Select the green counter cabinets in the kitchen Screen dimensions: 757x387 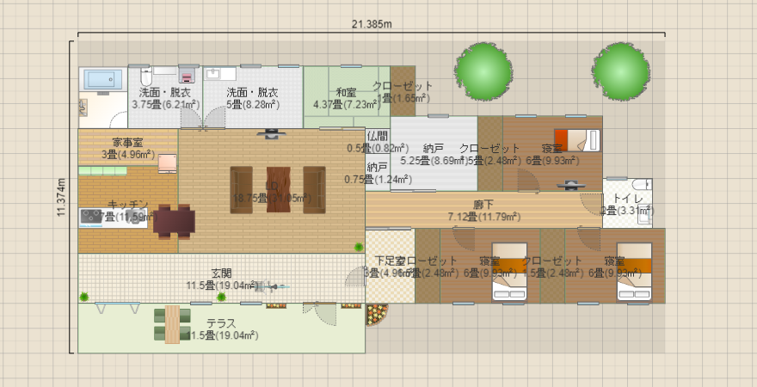[102, 171]
